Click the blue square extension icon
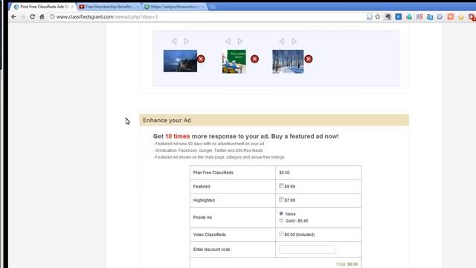The width and height of the screenshot is (476, 268). (x=399, y=16)
